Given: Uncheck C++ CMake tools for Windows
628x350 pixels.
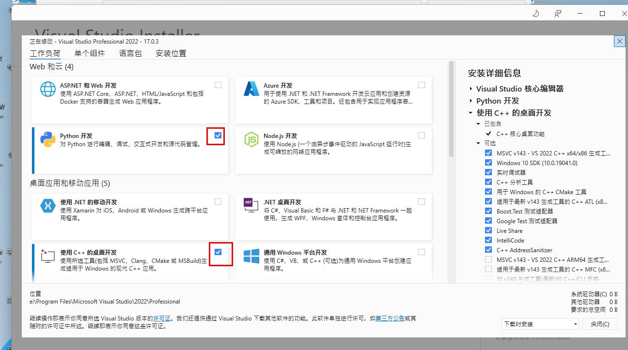Looking at the screenshot, I should (488, 192).
